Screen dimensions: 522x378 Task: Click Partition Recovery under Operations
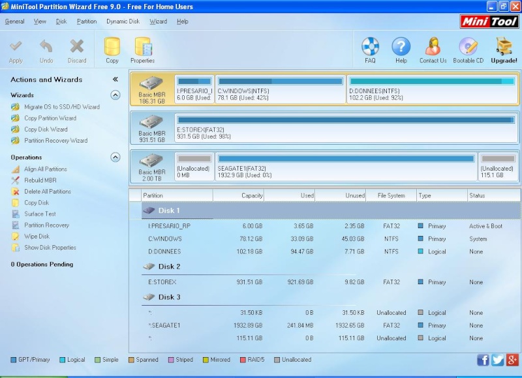(46, 225)
